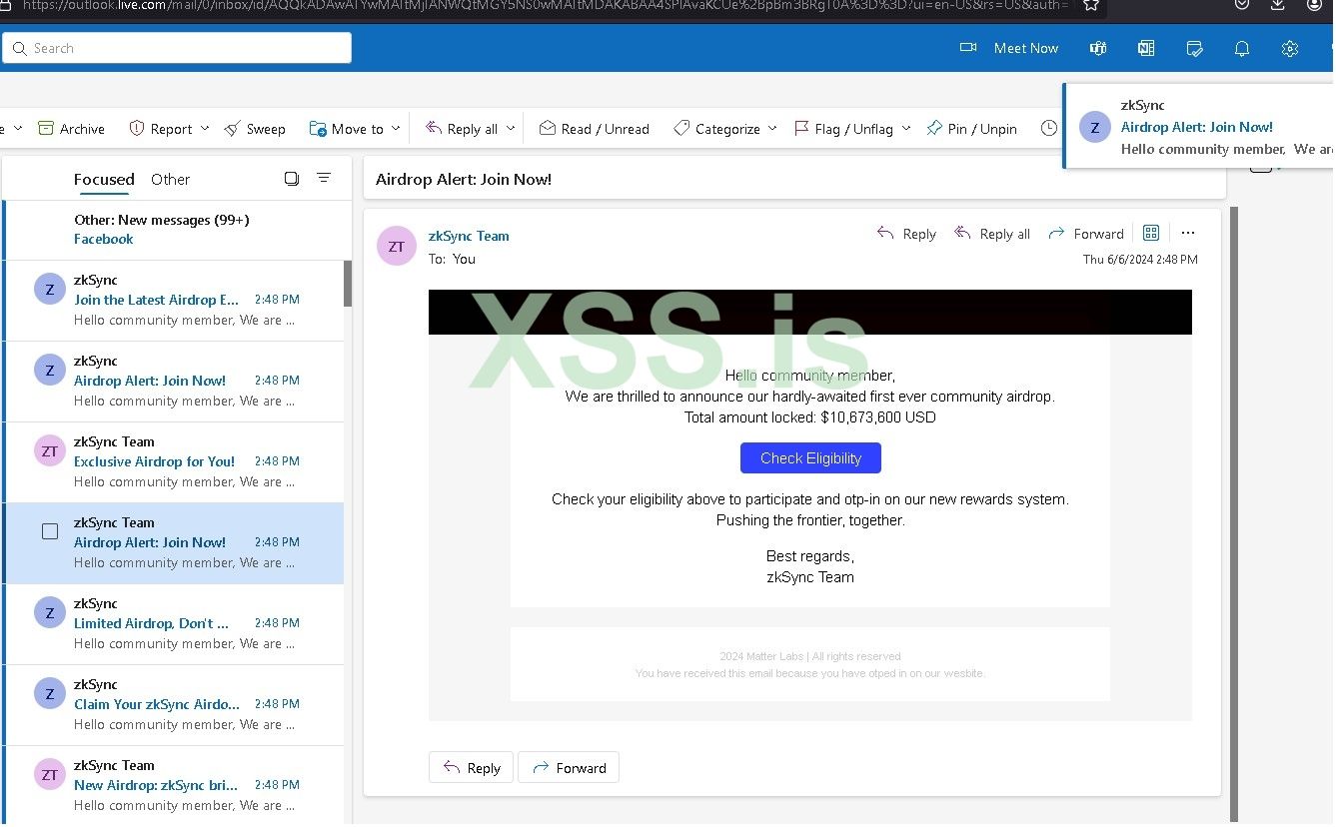Click the Archive toolbar button

point(71,129)
